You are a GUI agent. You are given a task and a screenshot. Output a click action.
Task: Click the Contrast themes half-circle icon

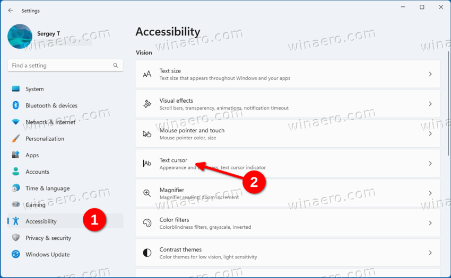tap(147, 253)
